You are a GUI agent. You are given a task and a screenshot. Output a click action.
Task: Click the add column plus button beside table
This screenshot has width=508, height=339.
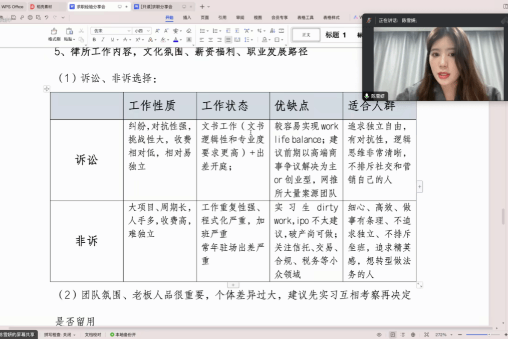click(419, 187)
